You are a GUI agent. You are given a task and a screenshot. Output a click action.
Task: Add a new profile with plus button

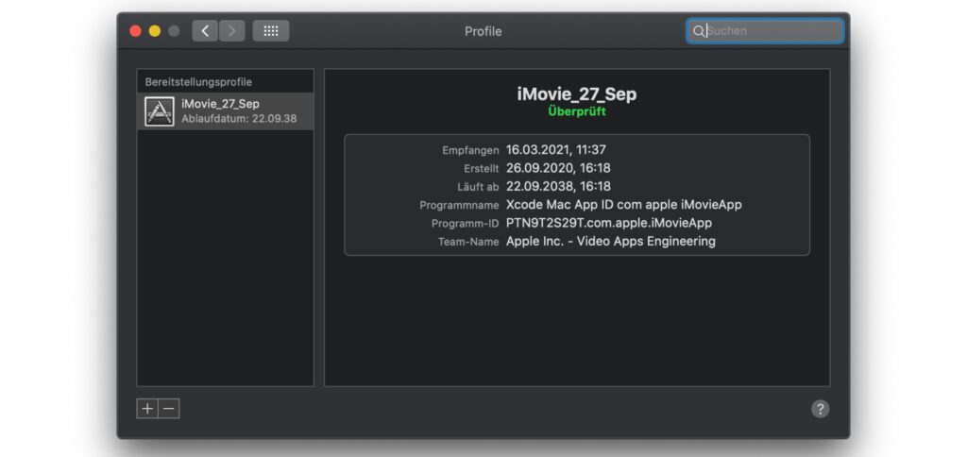(x=147, y=408)
